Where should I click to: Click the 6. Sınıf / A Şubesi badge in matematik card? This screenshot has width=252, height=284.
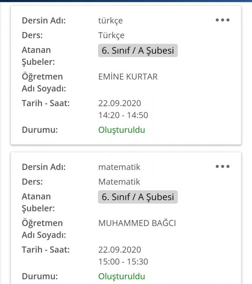point(138,197)
